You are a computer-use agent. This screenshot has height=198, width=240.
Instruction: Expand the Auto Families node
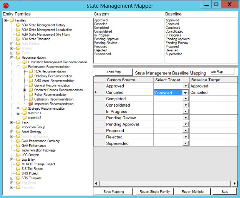click(x=12, y=44)
